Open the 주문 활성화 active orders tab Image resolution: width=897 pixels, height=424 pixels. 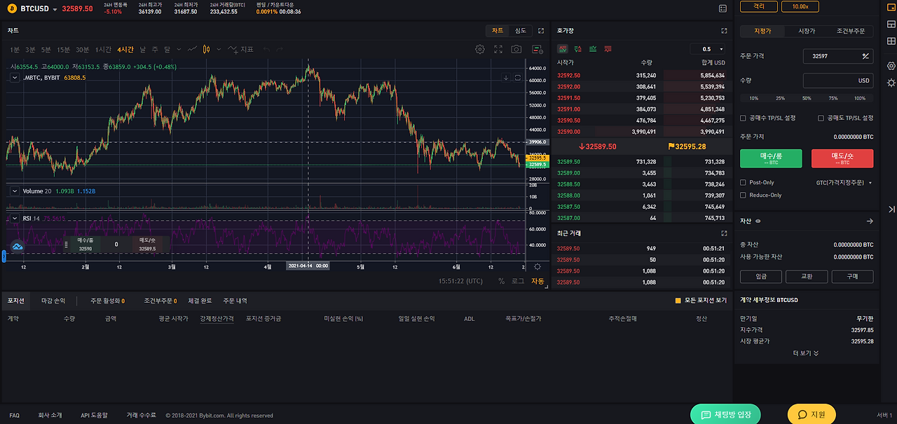click(x=107, y=301)
